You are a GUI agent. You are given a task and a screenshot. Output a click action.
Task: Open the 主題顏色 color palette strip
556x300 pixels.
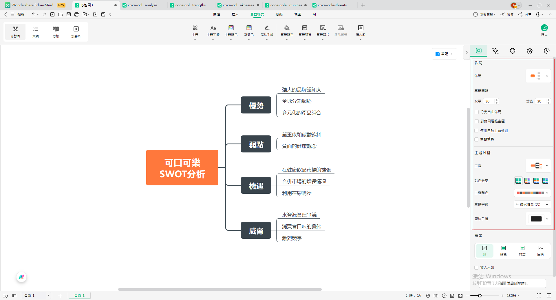pos(532,193)
